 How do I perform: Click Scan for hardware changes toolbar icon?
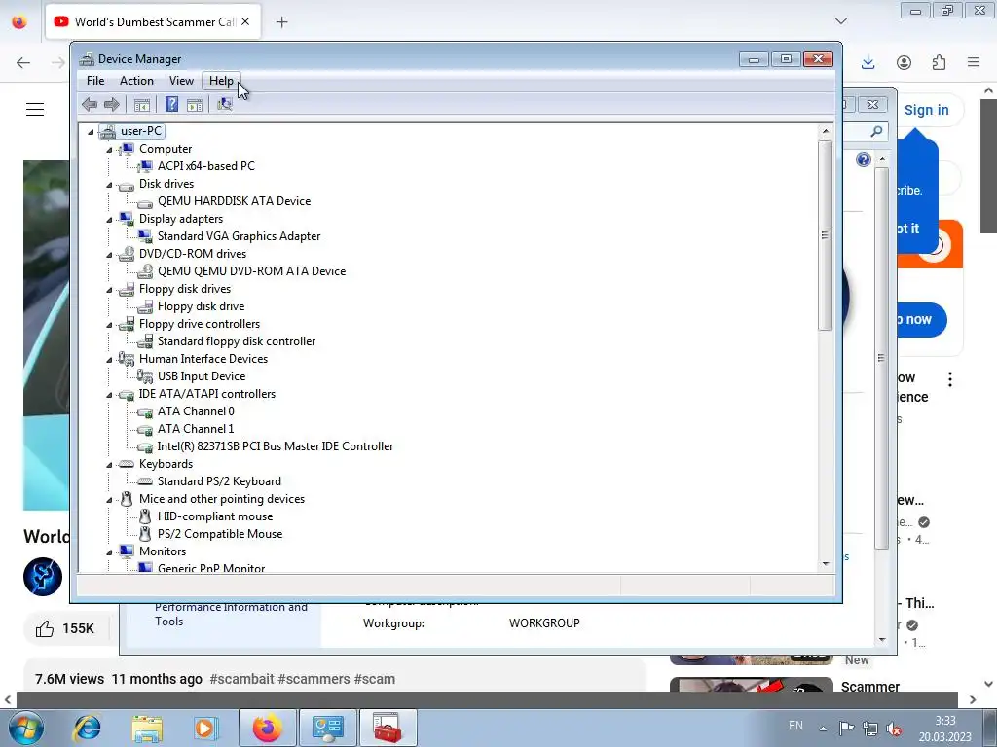[225, 105]
